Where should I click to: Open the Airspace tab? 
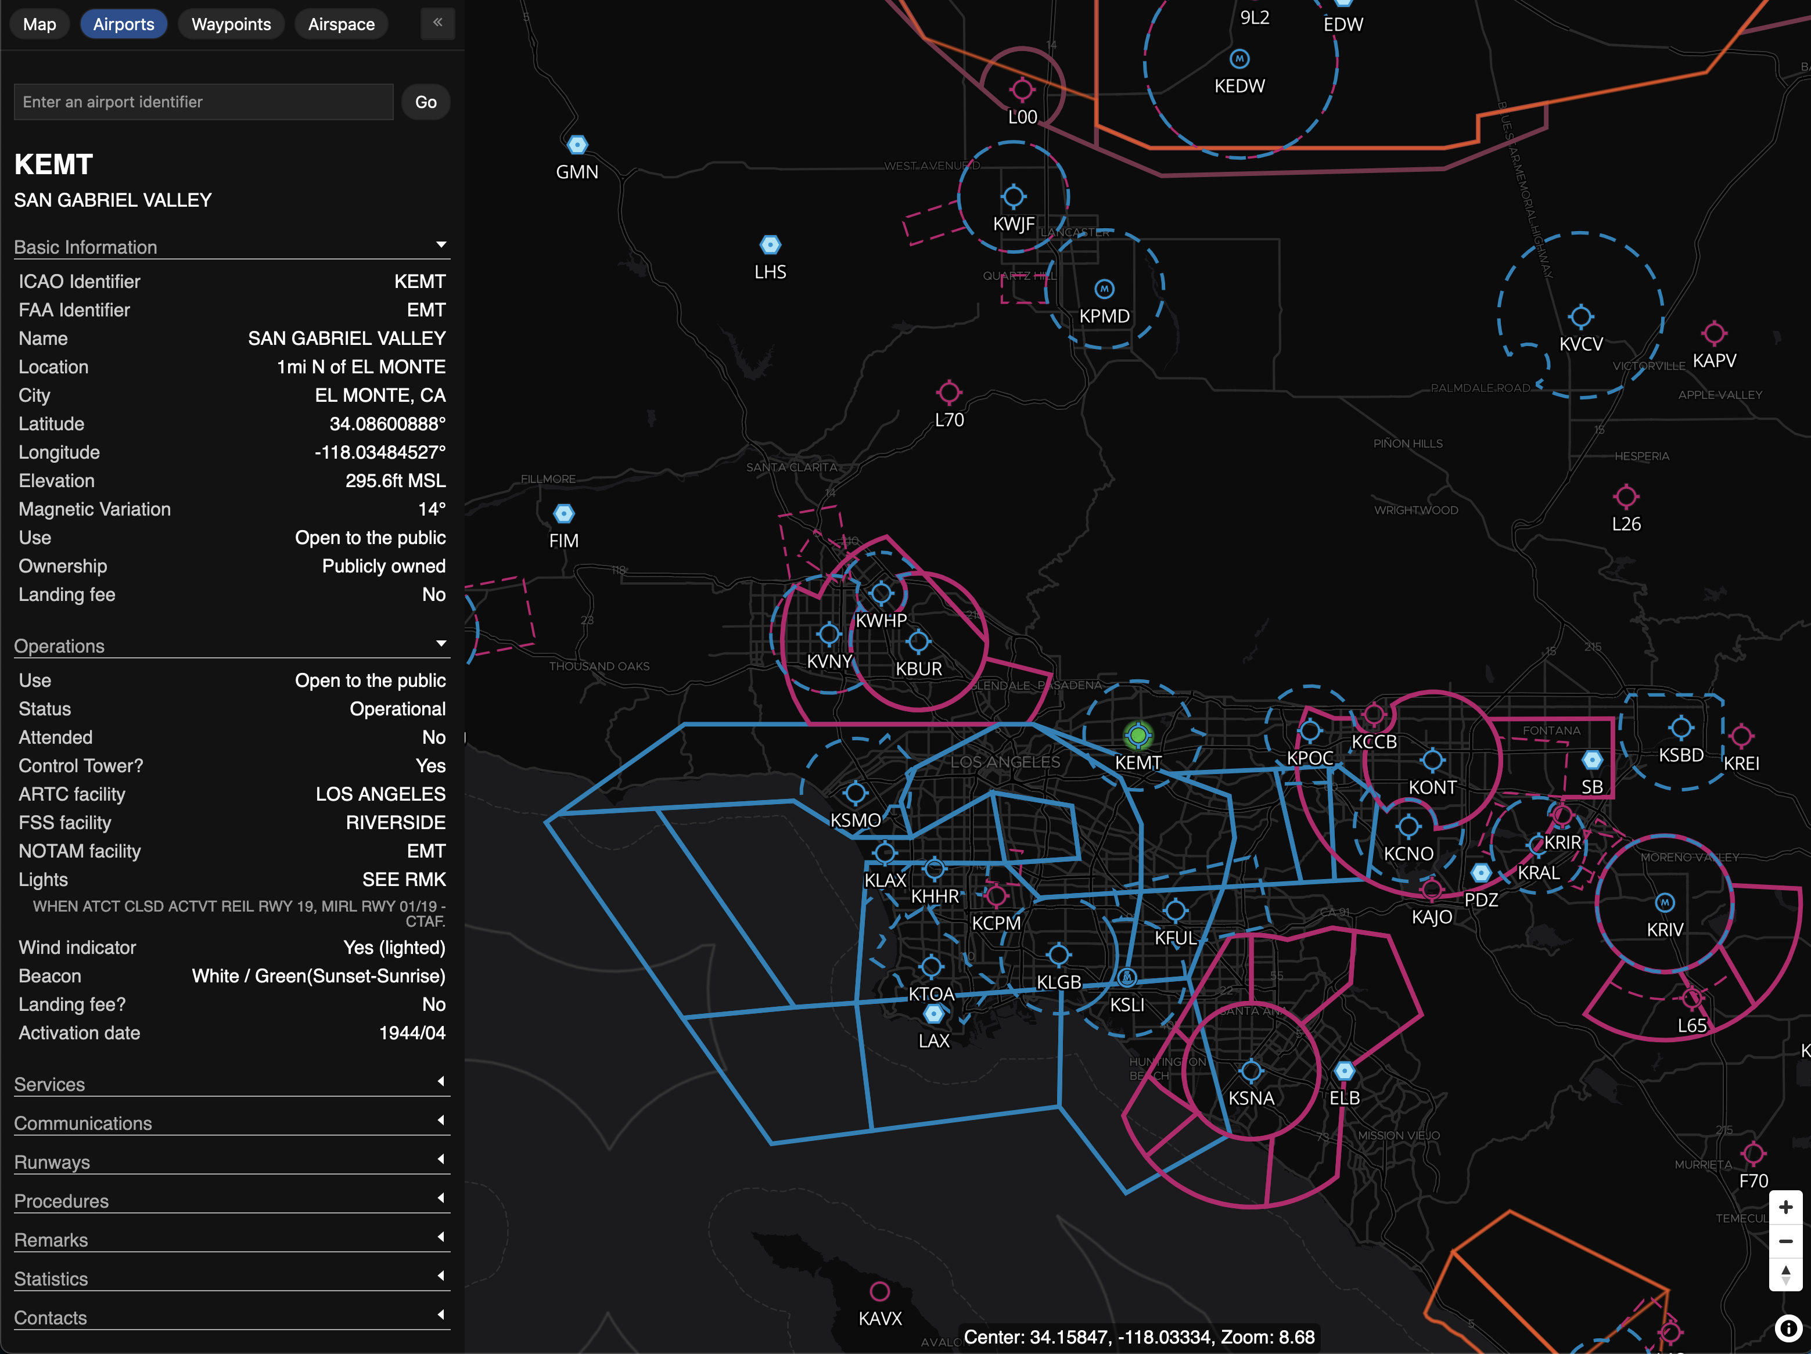tap(342, 24)
